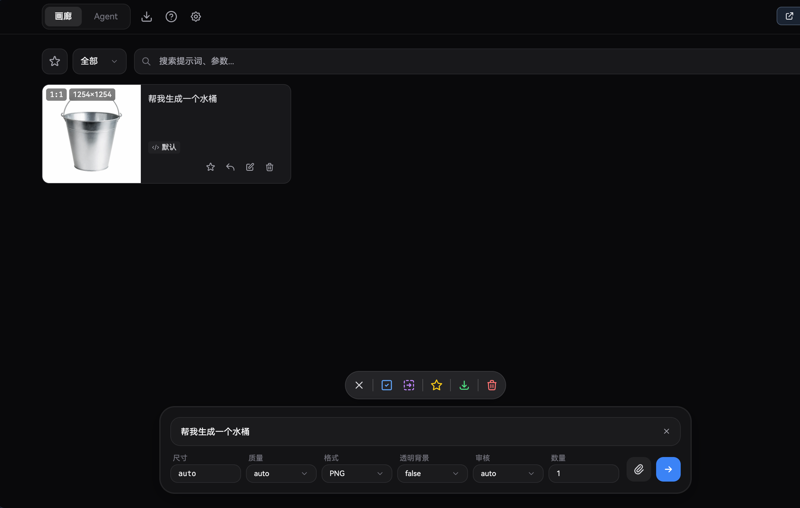800x508 pixels.
Task: Favorite the bucket card with star icon
Action: (x=211, y=167)
